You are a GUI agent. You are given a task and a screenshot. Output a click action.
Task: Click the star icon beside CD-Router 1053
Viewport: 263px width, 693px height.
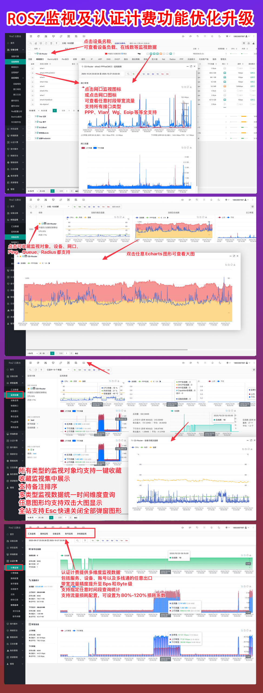click(39, 224)
